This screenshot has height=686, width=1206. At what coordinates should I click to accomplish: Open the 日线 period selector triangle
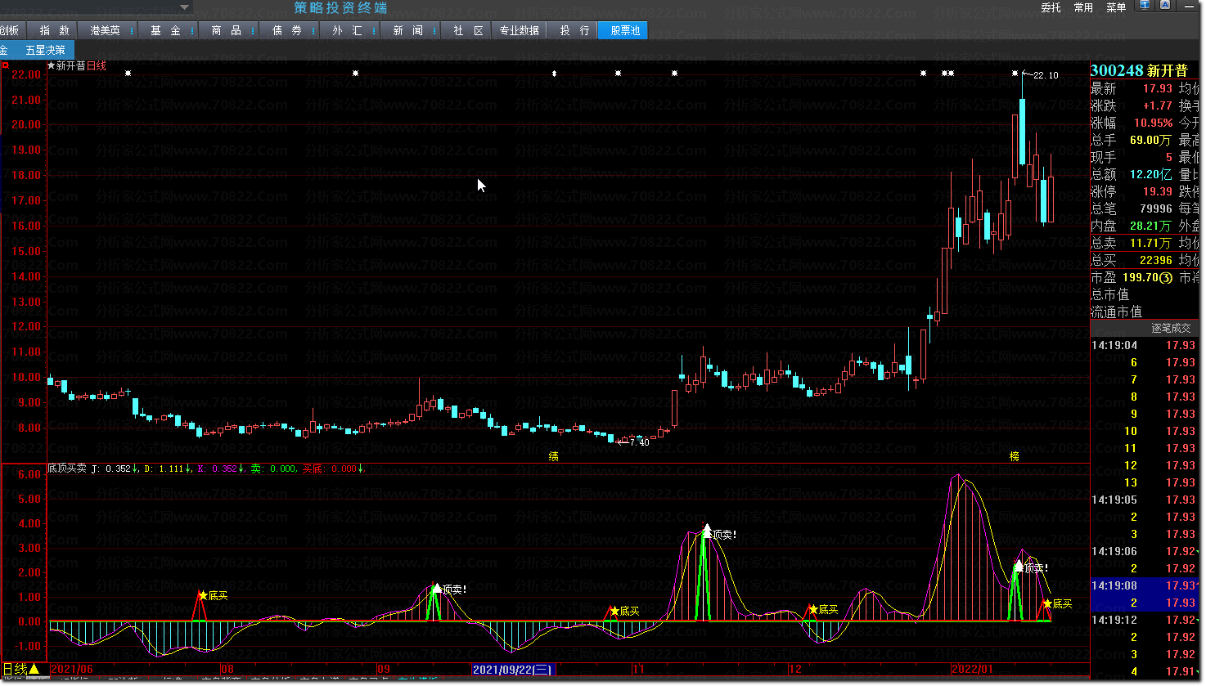(34, 669)
